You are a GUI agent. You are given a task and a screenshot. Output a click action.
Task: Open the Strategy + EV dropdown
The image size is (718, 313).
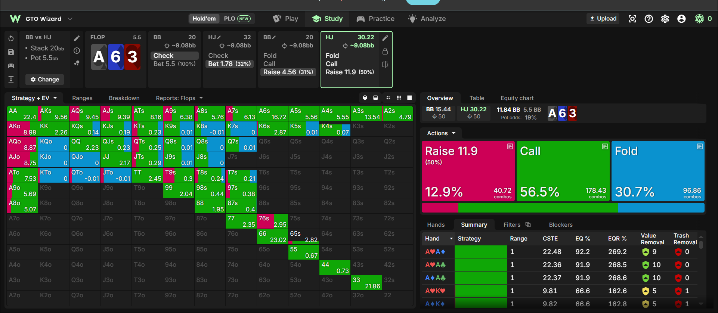pyautogui.click(x=34, y=98)
